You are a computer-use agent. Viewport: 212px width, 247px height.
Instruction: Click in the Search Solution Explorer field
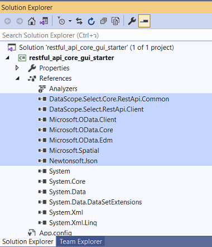106,35
